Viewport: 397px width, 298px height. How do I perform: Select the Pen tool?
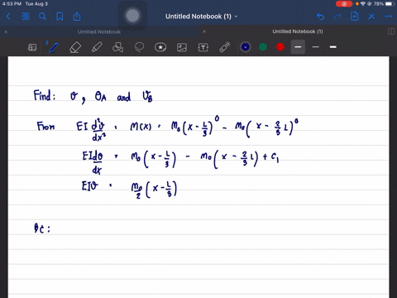tap(53, 47)
